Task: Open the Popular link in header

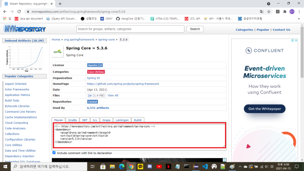Action: click(263, 29)
